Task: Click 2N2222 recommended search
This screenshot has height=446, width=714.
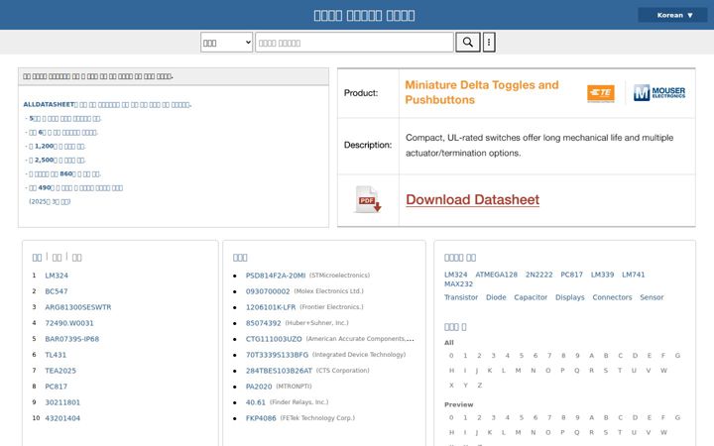Action: point(539,275)
